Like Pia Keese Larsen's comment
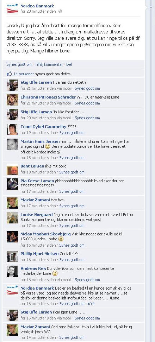155x342 pixels. click(72, 191)
